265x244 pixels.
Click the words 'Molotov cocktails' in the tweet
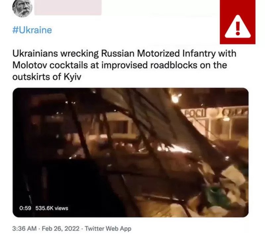(50, 65)
